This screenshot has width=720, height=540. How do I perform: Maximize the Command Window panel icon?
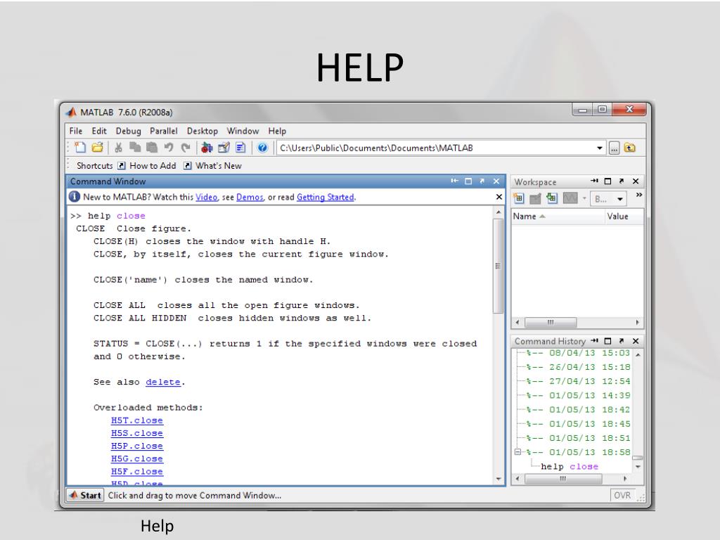pos(468,181)
